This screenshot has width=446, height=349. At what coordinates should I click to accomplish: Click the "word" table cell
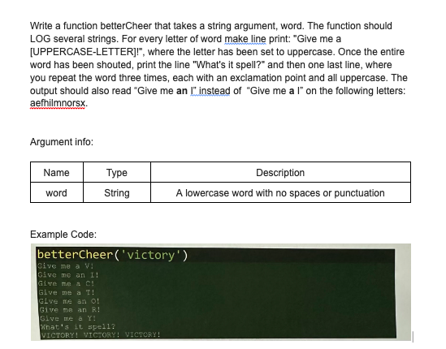[57, 192]
